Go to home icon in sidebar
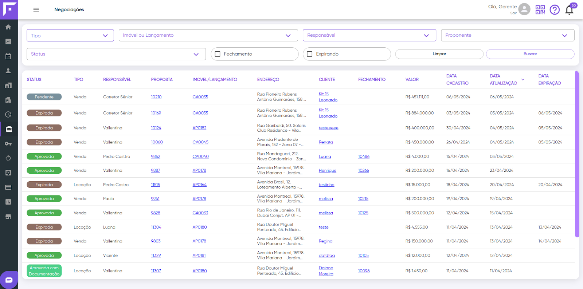Screen dimensions: 583x289 (8, 27)
